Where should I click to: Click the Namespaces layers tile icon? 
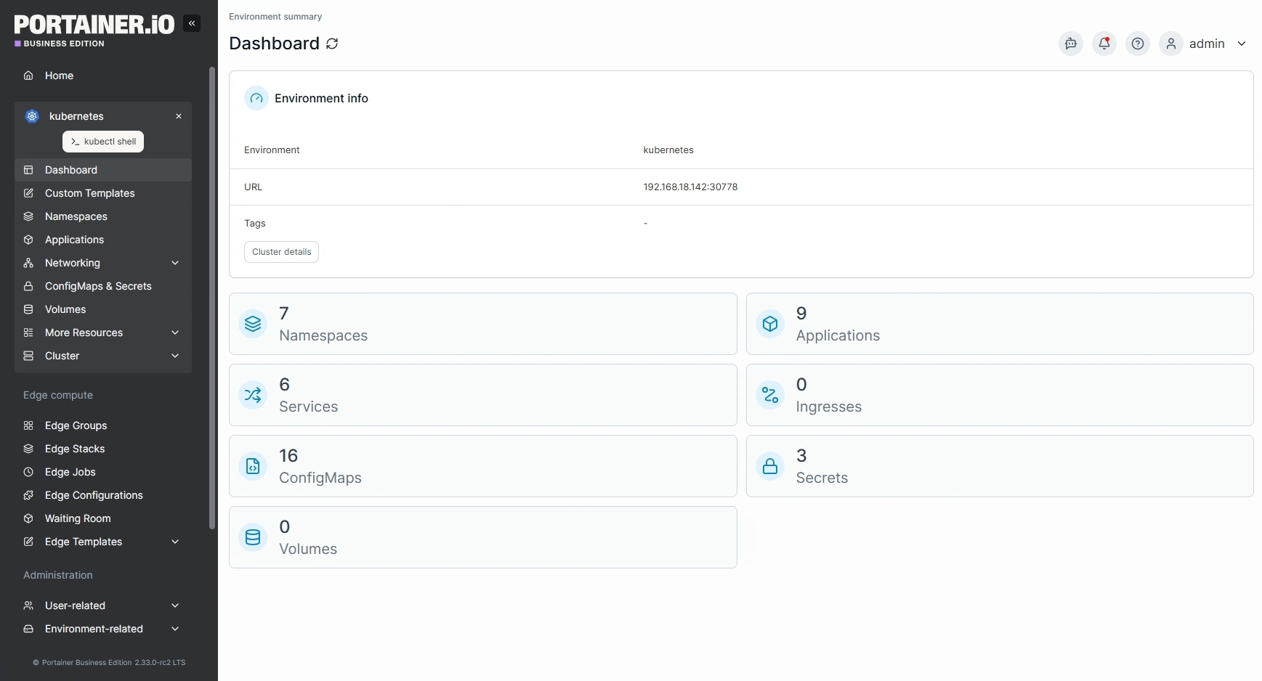pyautogui.click(x=253, y=324)
